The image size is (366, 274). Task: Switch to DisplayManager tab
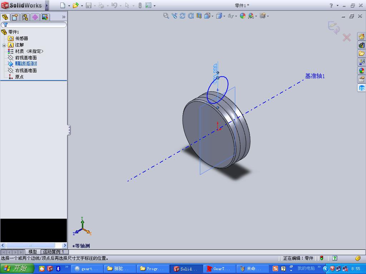[x=45, y=17]
